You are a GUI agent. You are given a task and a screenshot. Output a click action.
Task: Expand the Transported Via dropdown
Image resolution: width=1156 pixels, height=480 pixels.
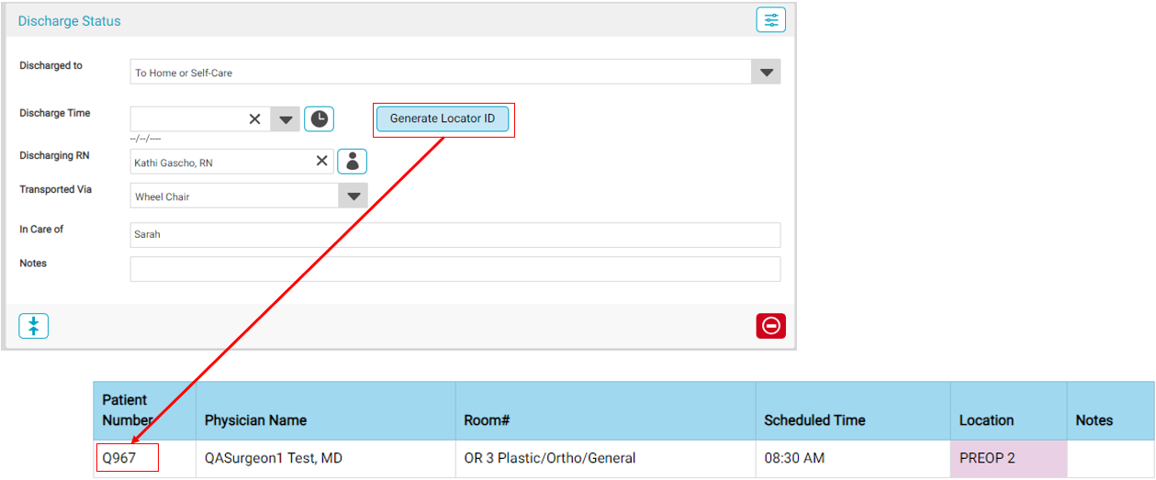pyautogui.click(x=353, y=196)
